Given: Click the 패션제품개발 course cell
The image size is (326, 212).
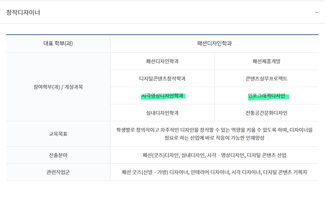Looking at the screenshot, I should (x=266, y=61).
